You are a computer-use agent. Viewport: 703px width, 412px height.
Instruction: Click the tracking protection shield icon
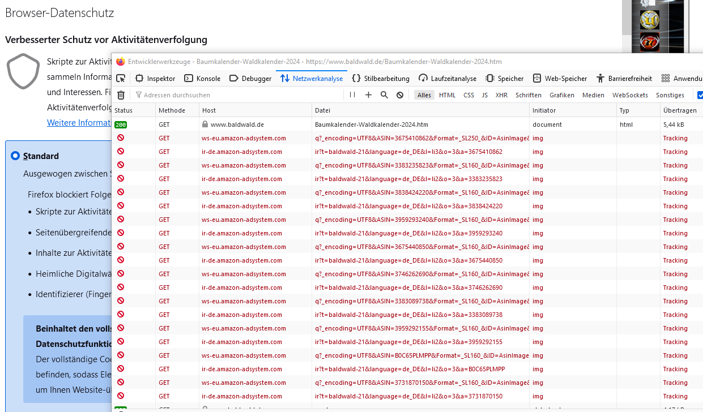(23, 71)
